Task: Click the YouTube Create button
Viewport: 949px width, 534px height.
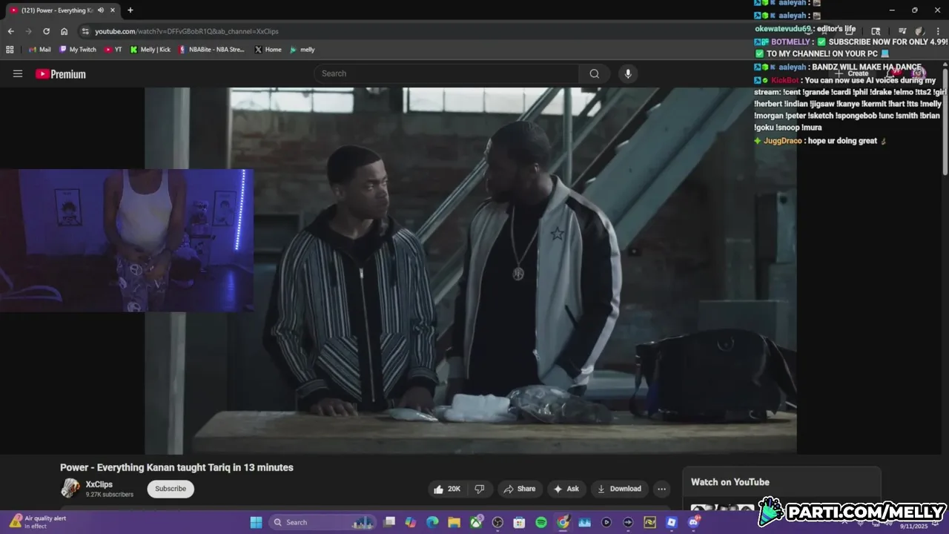Action: tap(851, 73)
